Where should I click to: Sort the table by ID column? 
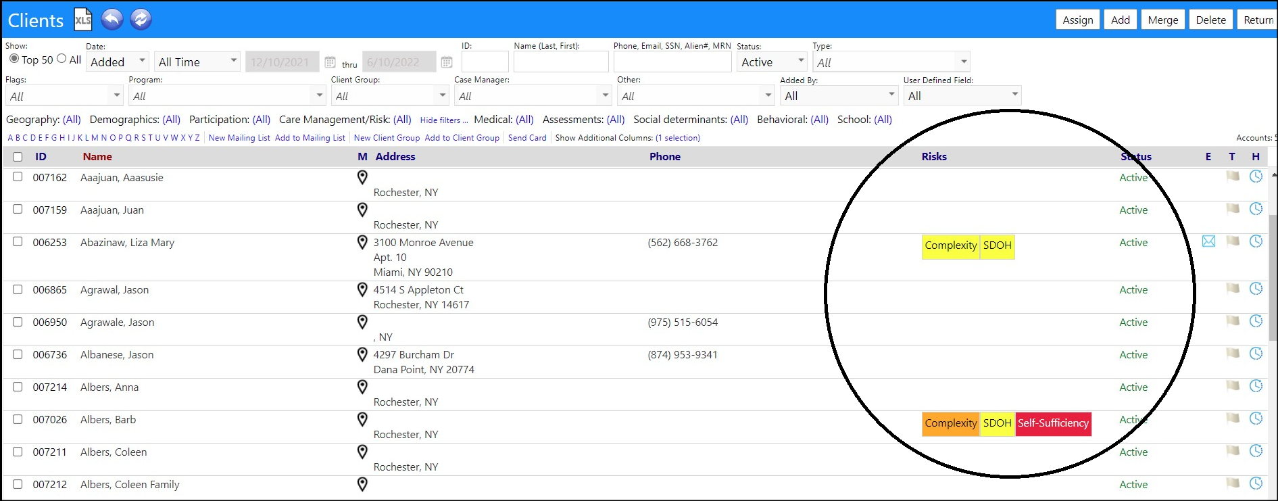41,157
